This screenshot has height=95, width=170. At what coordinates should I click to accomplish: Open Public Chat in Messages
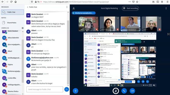pyautogui.click(x=12, y=12)
